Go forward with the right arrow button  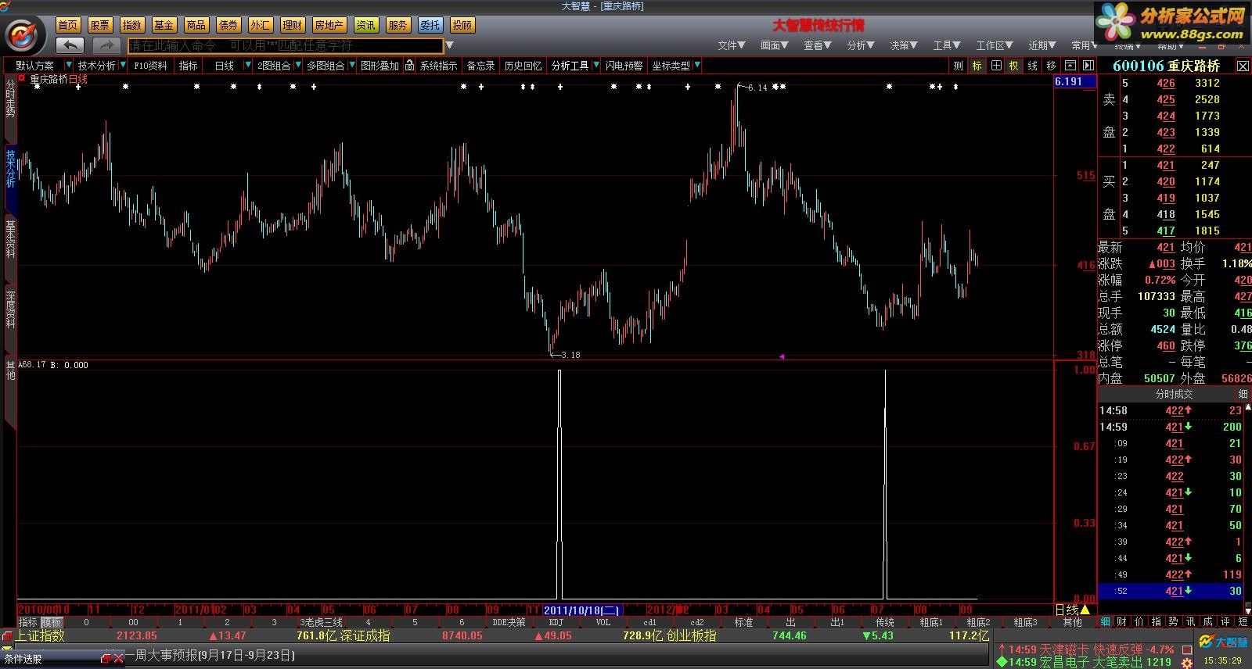106,45
